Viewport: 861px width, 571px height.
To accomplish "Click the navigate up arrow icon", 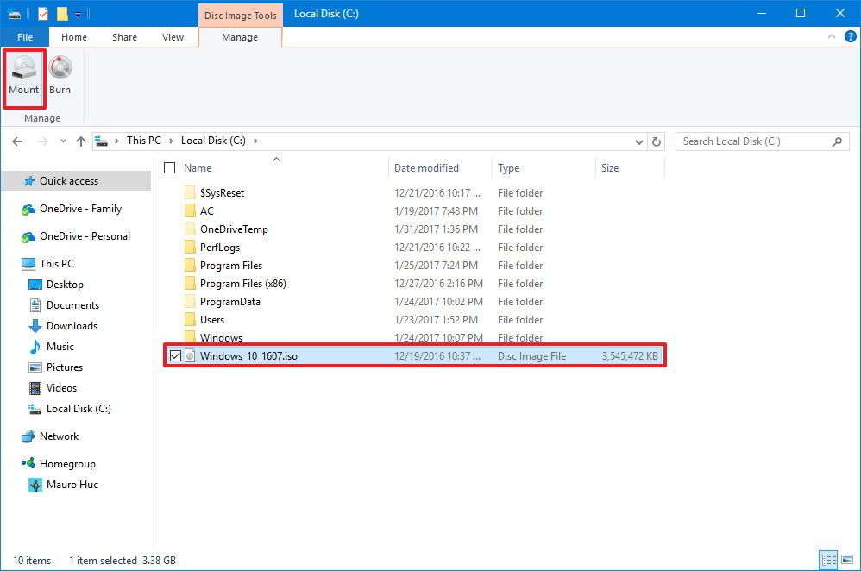I will (82, 141).
